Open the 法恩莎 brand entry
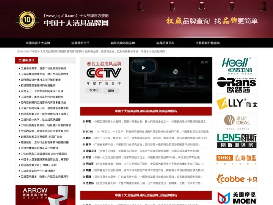Viewport: 273px width, 205px height. tap(89, 183)
